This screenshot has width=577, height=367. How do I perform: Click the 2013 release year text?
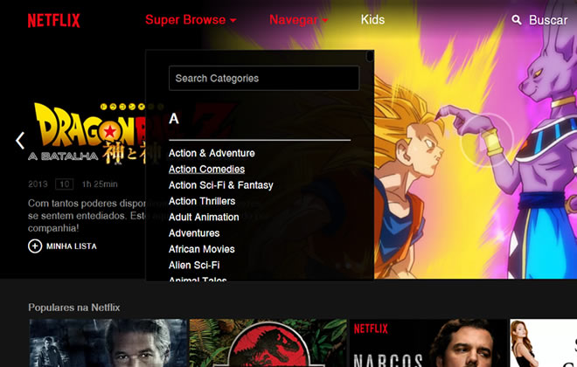click(38, 184)
